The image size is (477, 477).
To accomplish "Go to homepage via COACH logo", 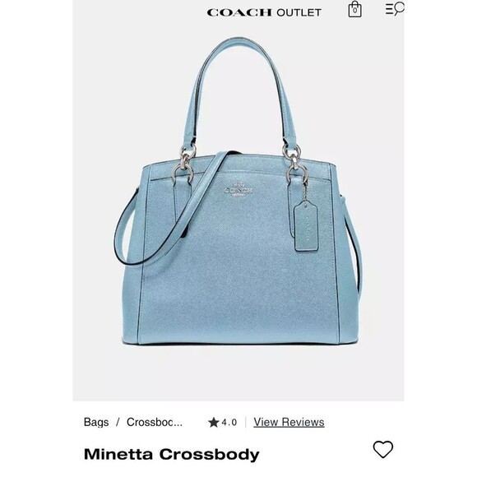I will click(x=239, y=12).
